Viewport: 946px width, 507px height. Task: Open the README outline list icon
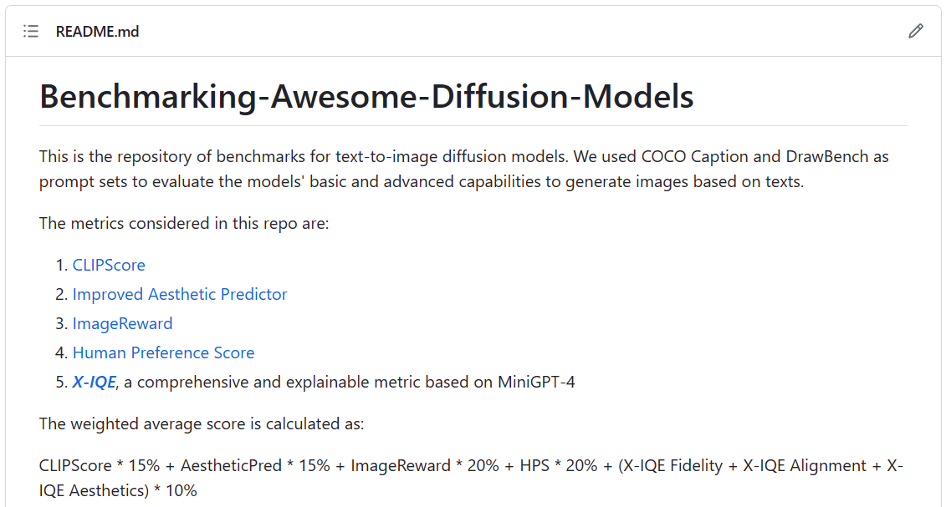31,32
